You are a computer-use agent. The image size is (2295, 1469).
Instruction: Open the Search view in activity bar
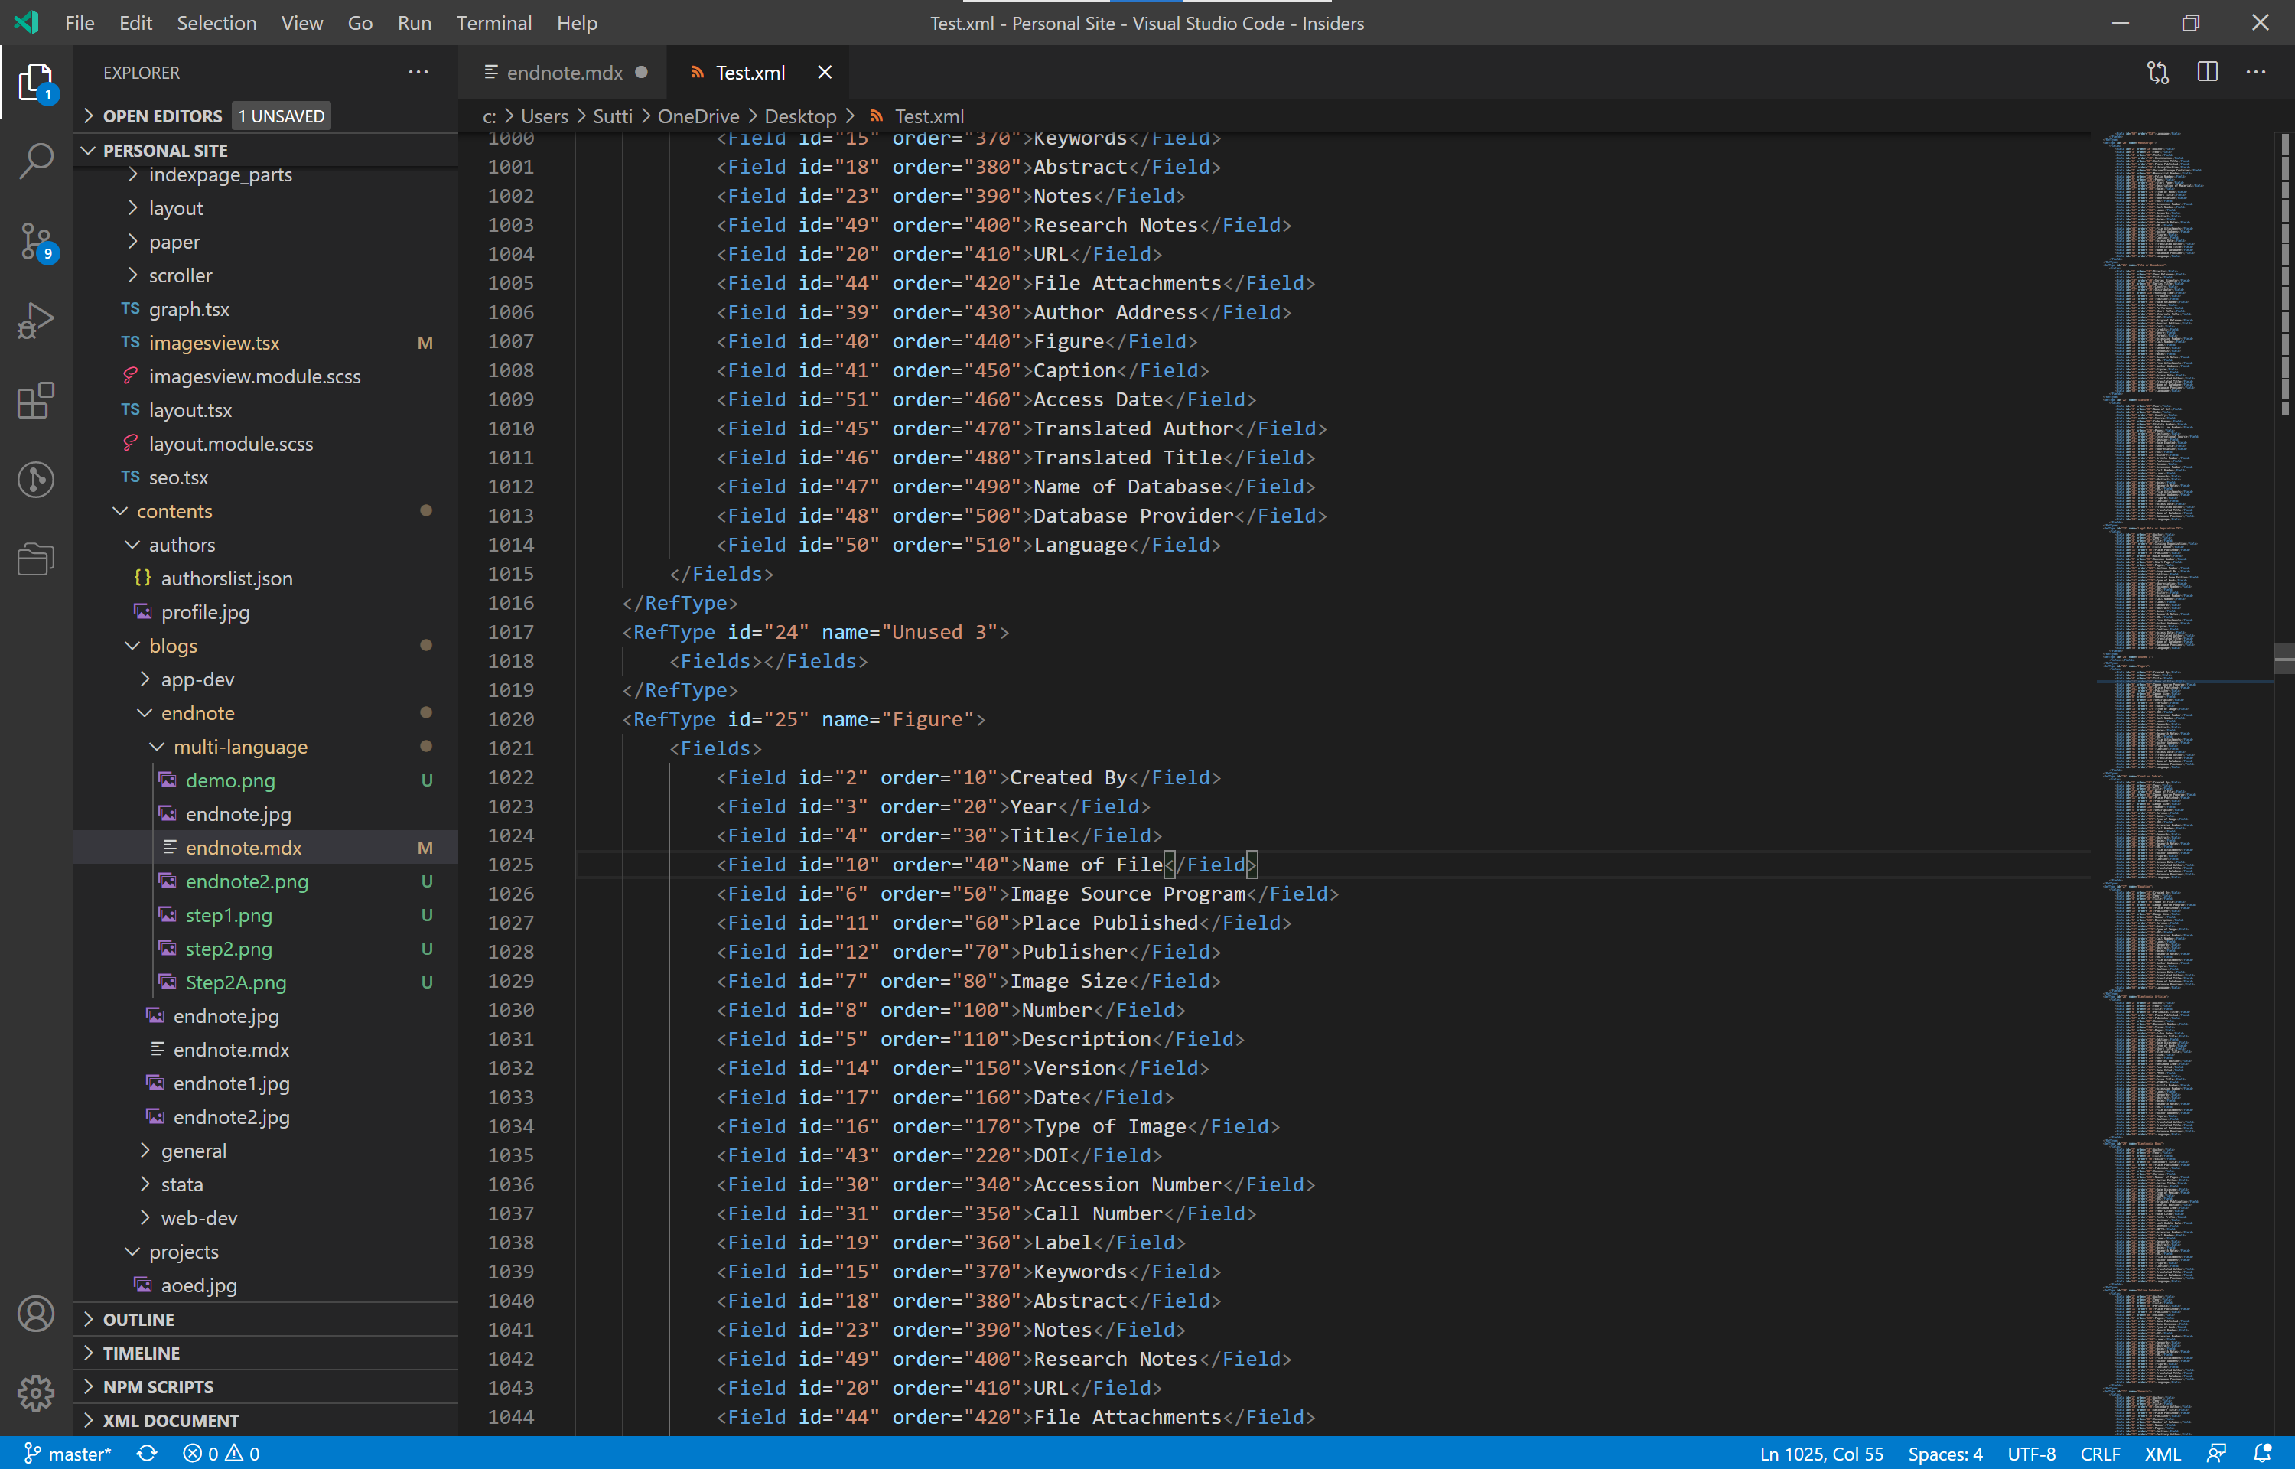point(35,160)
